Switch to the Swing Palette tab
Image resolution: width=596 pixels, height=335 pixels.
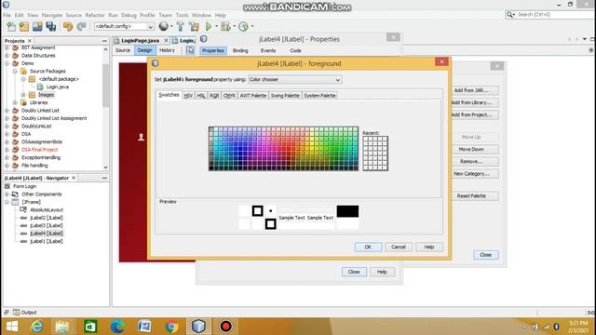point(285,96)
